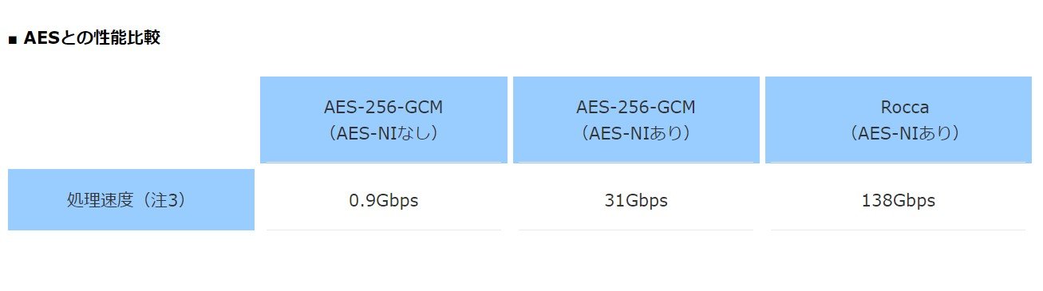Click the empty top-left table cell
This screenshot has height=291, width=1043.
click(131, 120)
